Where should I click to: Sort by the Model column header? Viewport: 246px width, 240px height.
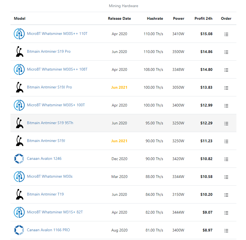point(19,18)
